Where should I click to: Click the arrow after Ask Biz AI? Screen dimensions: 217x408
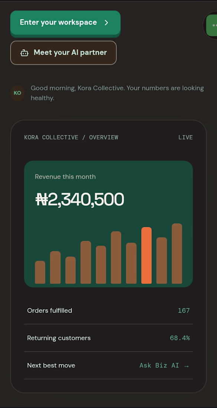[186, 366]
